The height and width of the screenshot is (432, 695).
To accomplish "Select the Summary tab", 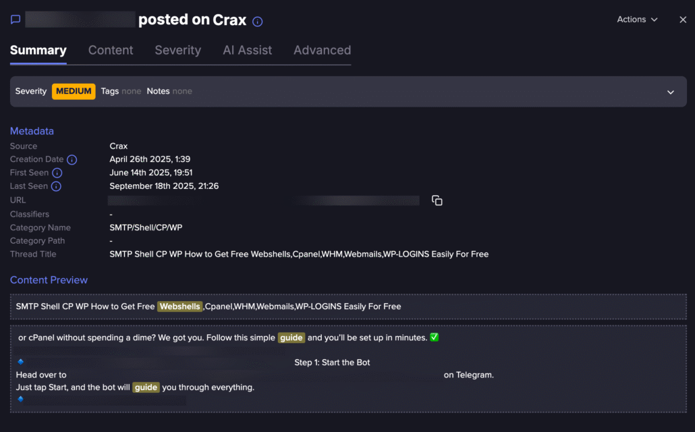I will 38,50.
